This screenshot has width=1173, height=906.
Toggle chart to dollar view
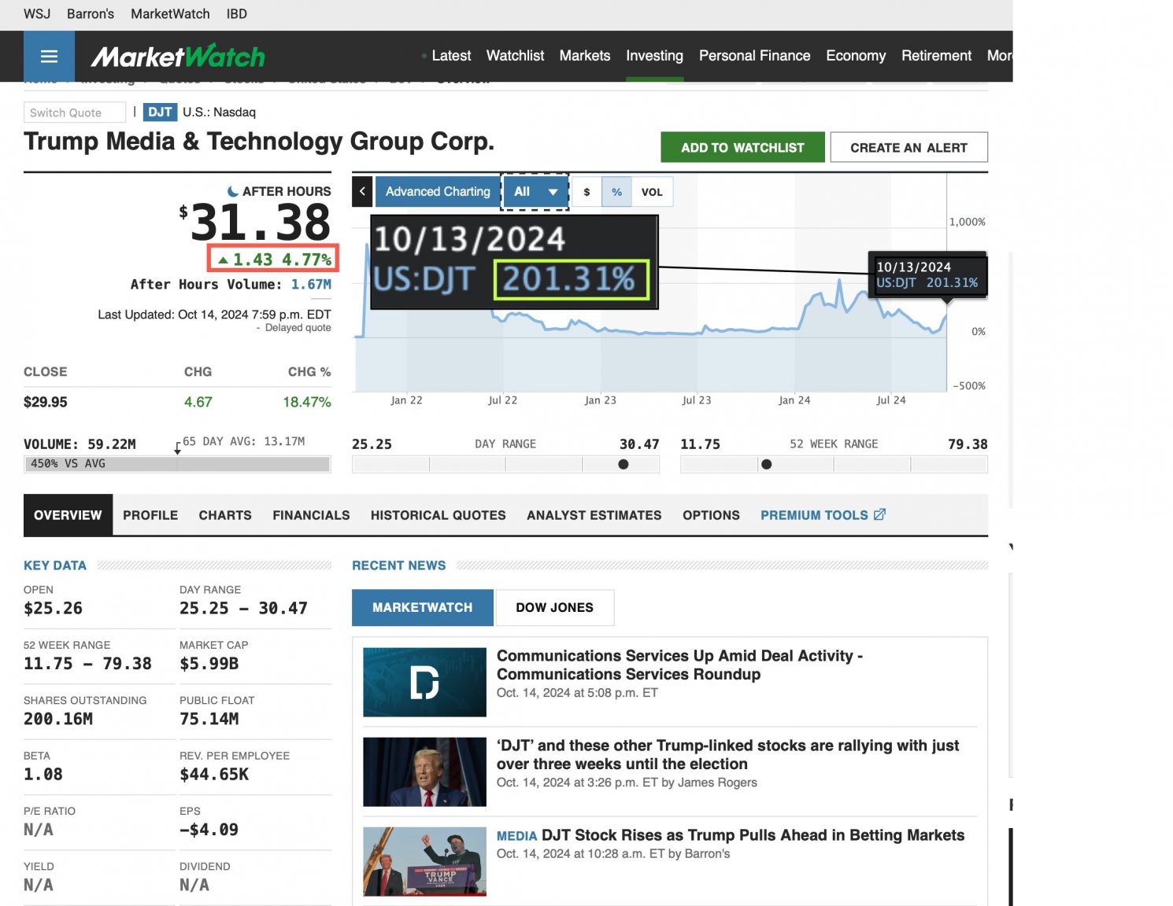(586, 192)
